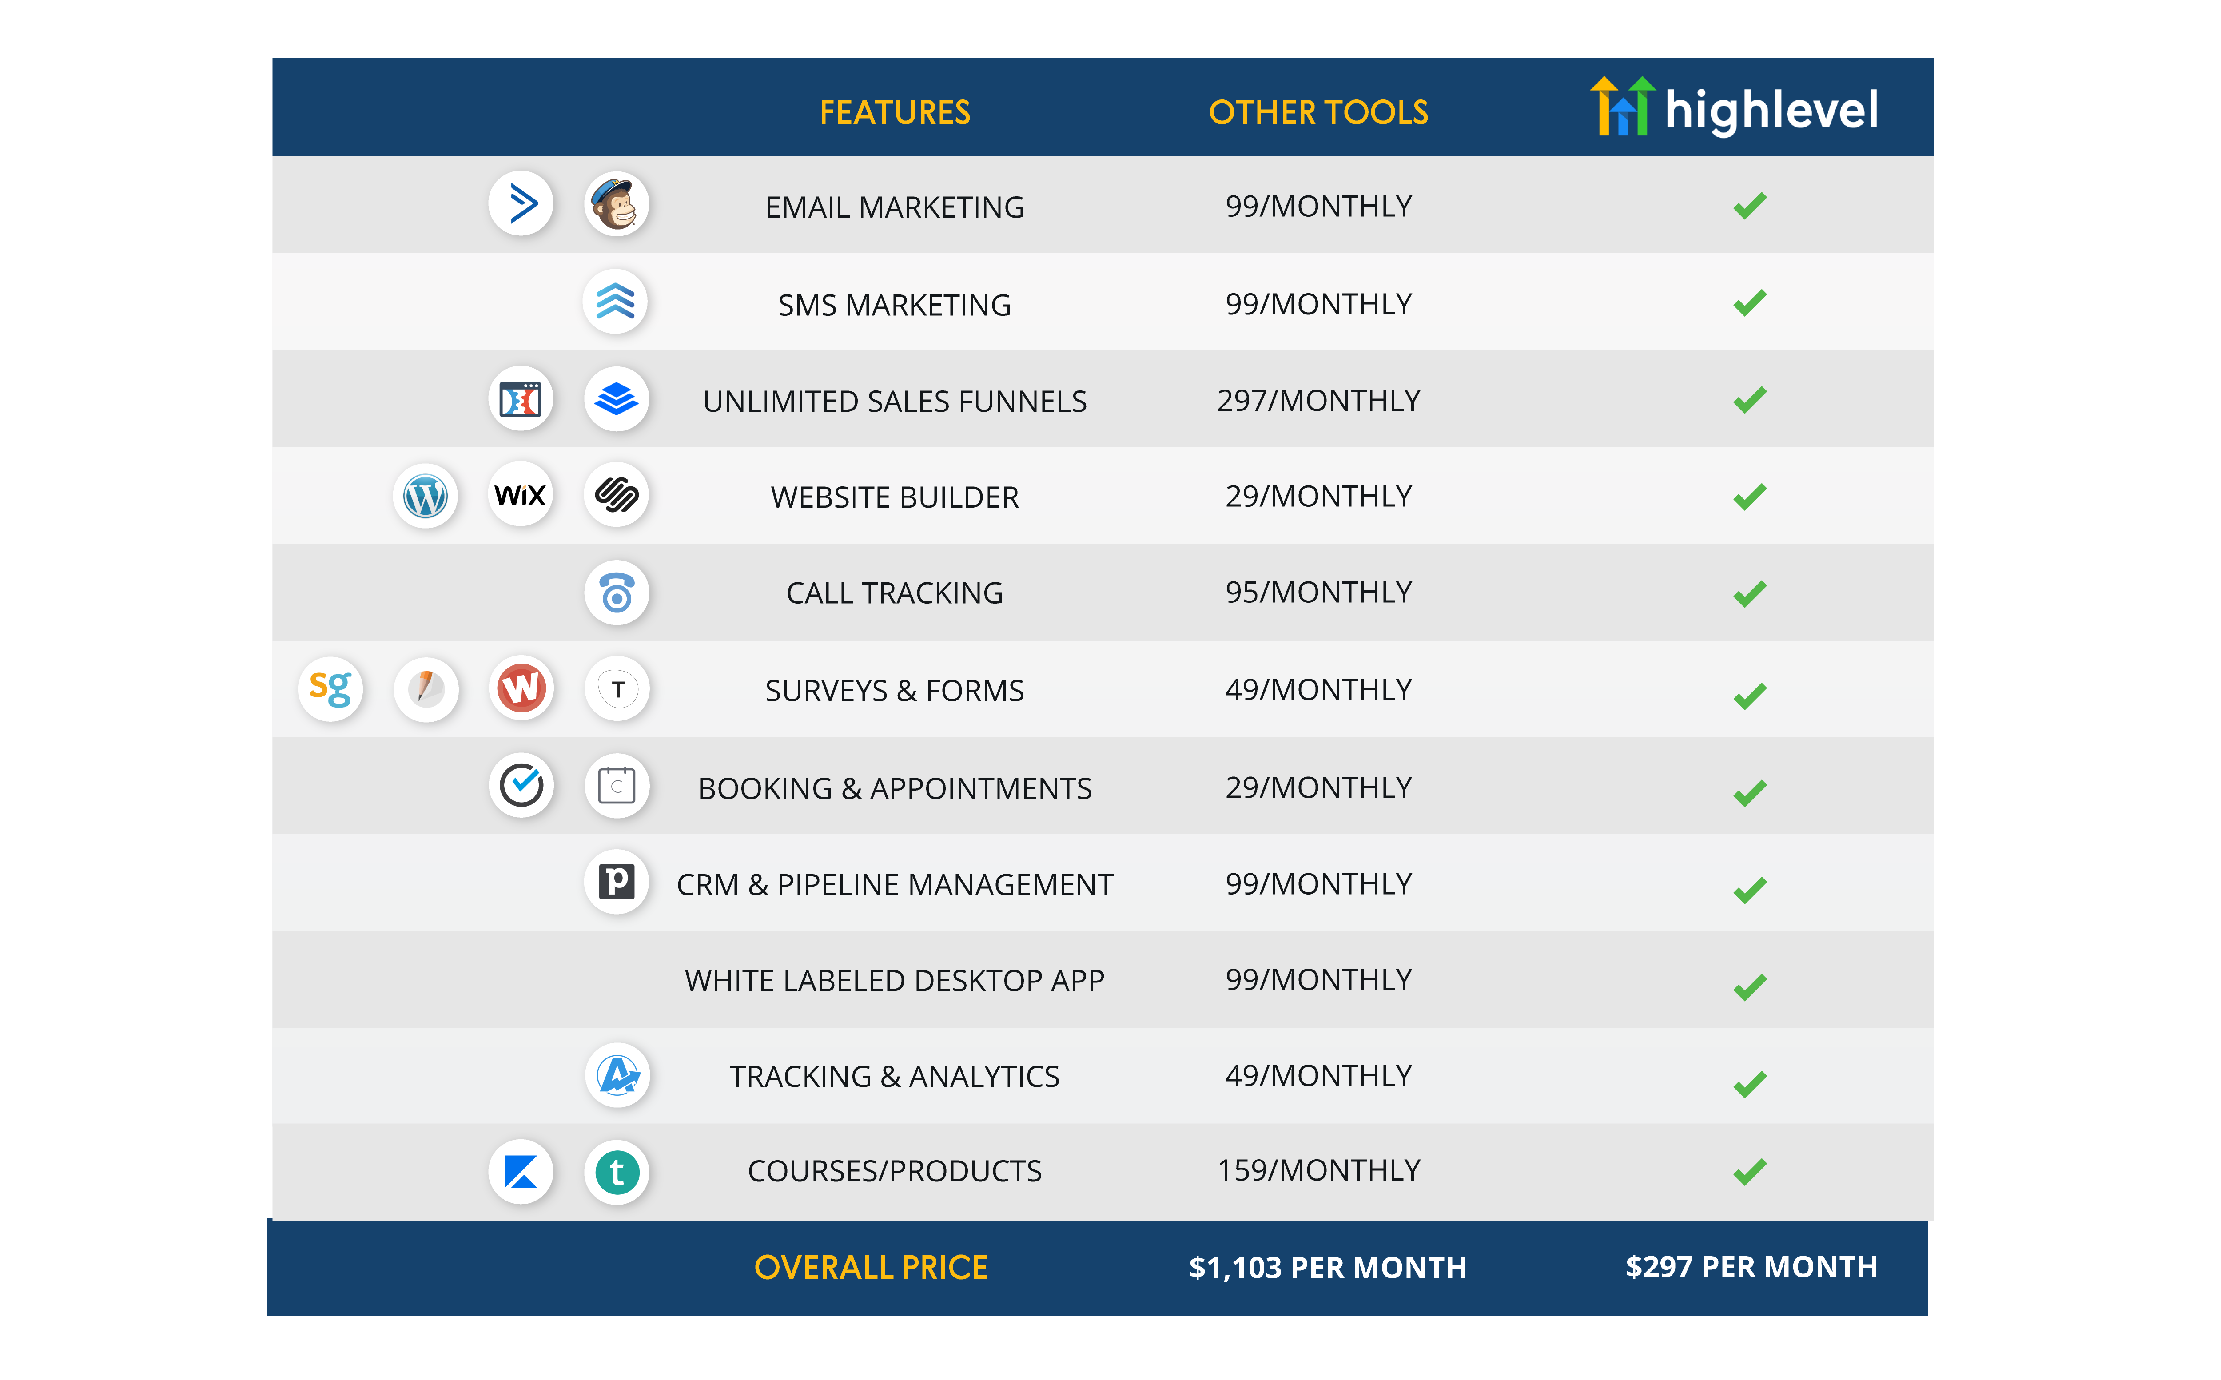Click the Wufoo red W icon
The width and height of the screenshot is (2221, 1380).
click(521, 687)
